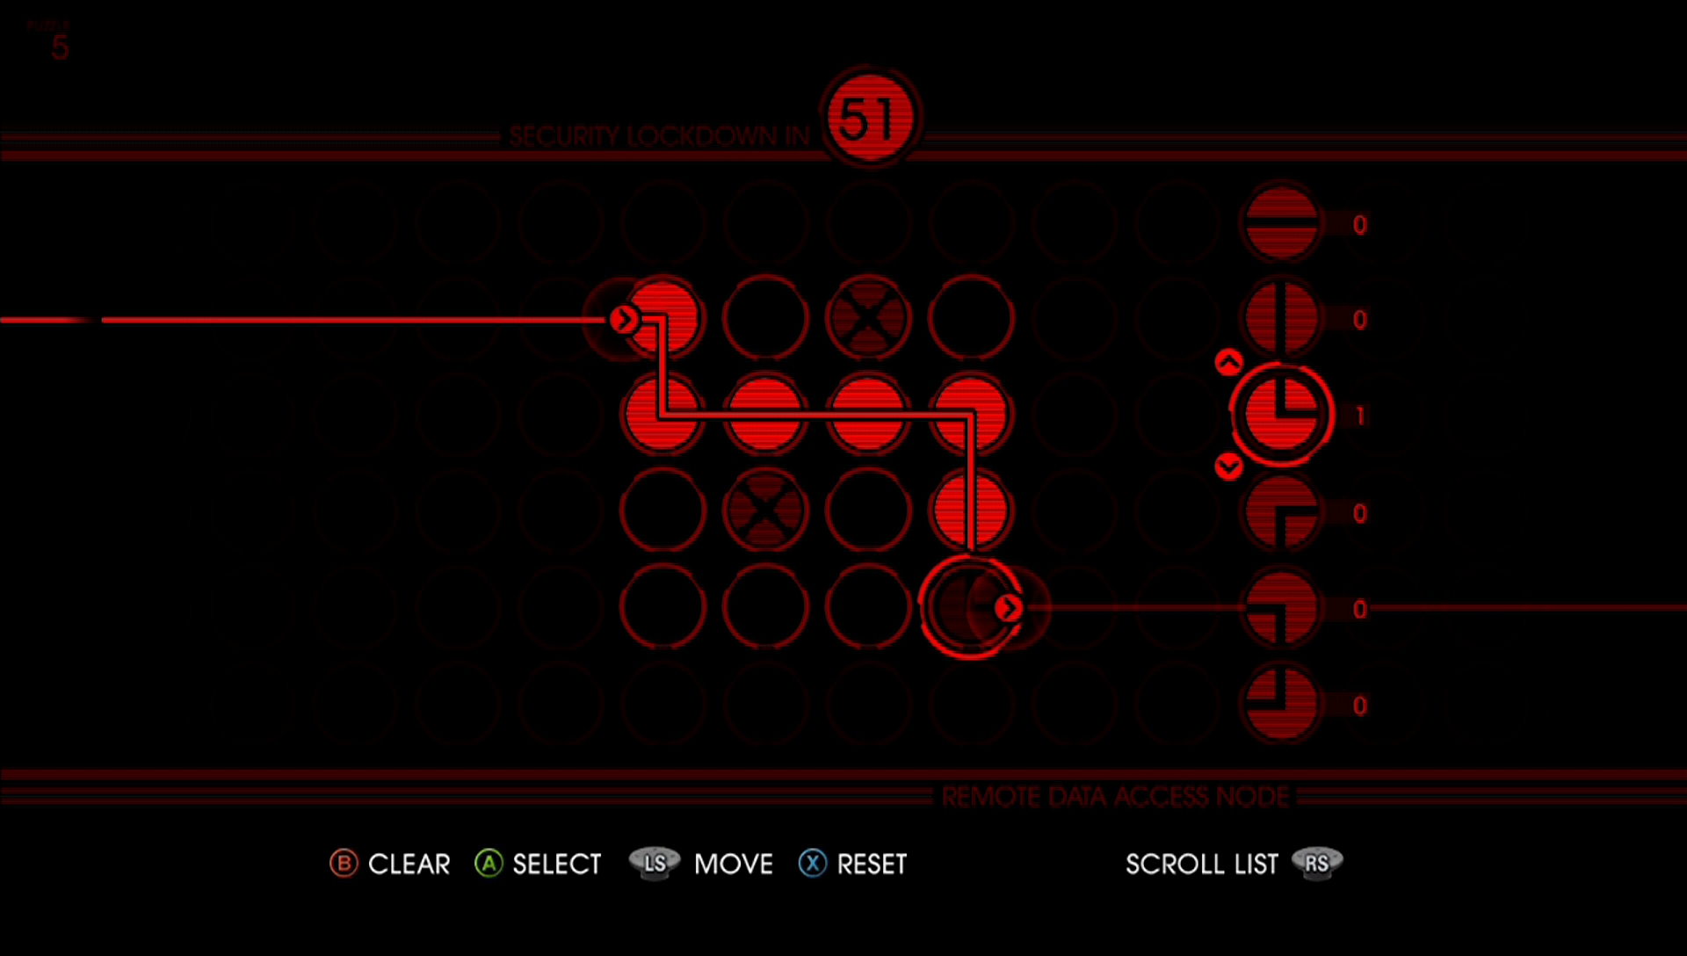Toggle the bottom-right corner bracket node
Screen dimensions: 1687x956
(x=1278, y=705)
